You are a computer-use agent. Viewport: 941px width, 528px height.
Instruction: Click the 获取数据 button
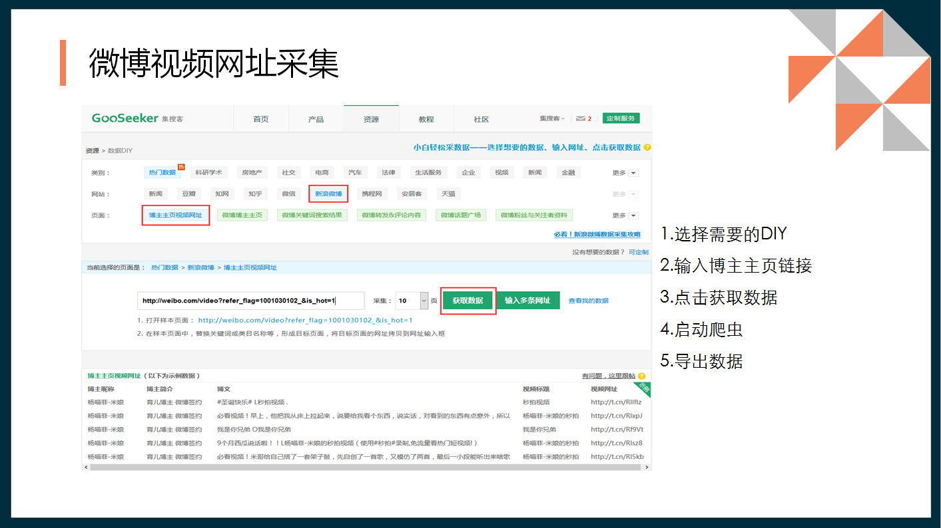468,301
